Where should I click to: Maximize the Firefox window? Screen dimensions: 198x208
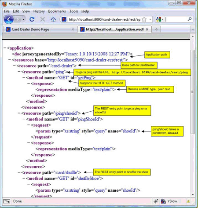pyautogui.click(x=179, y=3)
